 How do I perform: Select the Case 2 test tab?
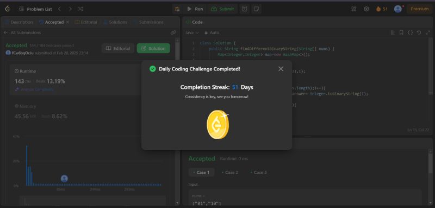coord(230,172)
